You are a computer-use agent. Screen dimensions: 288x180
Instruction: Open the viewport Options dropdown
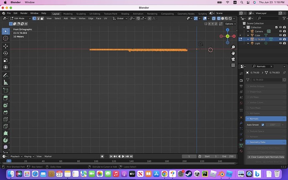point(230,24)
